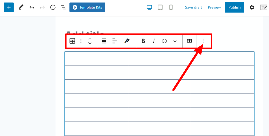
Task: Toggle bold formatting
Action: (143, 41)
